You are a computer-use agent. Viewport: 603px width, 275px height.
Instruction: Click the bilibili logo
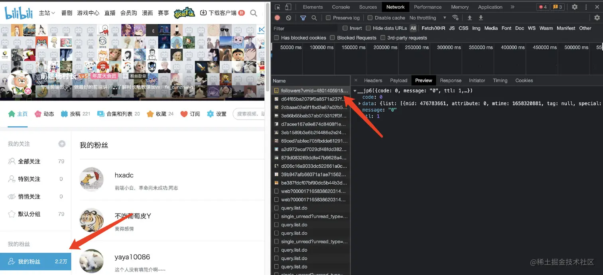[20, 13]
